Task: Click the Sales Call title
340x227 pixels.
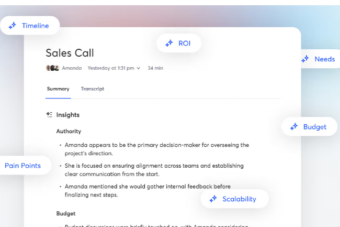Action: click(x=70, y=53)
